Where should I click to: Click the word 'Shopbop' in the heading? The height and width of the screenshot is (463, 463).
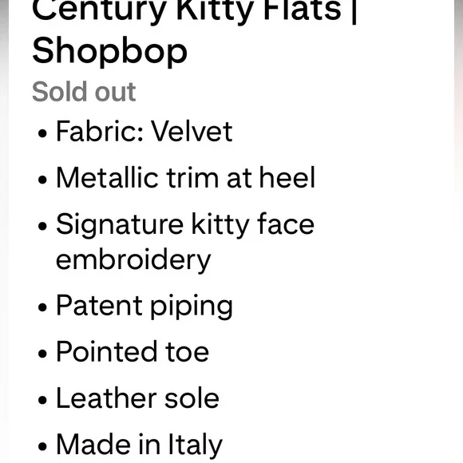coord(109,51)
